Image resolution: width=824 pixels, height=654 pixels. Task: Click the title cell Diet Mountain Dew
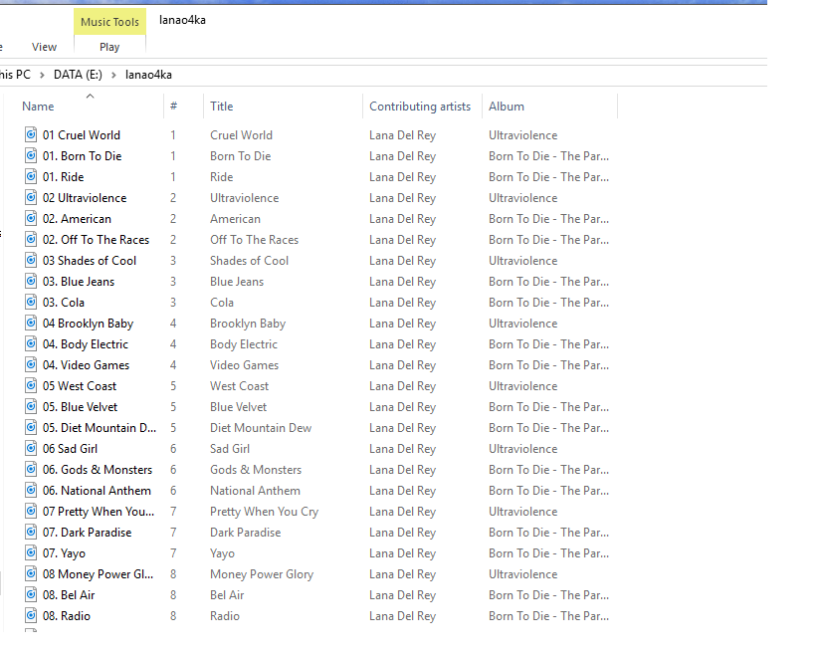pos(261,428)
